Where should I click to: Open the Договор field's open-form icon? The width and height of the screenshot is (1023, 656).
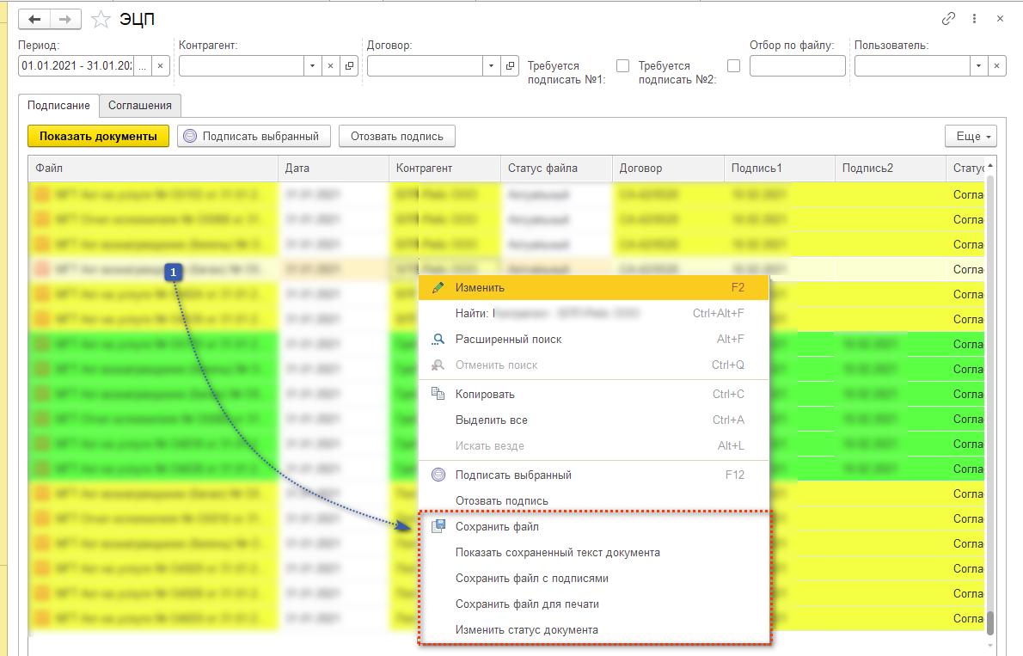pos(511,66)
